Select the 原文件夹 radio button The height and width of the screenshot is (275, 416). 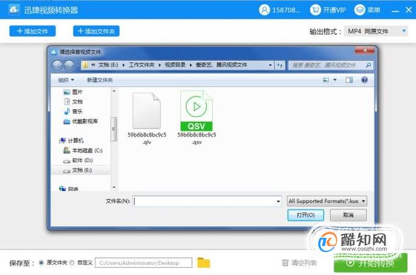(41, 263)
